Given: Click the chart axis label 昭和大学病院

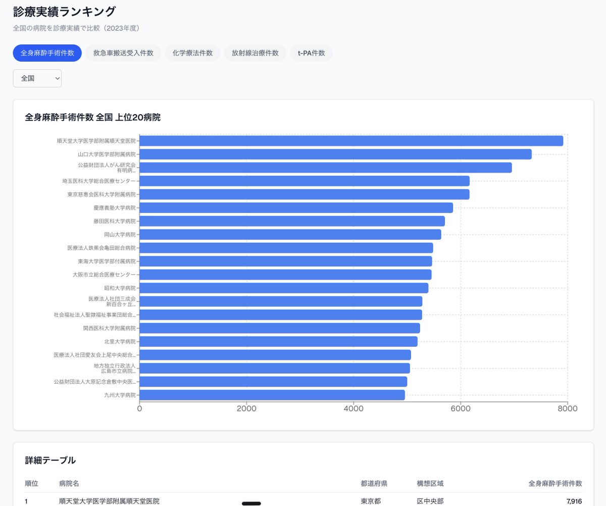Looking at the screenshot, I should click(120, 288).
